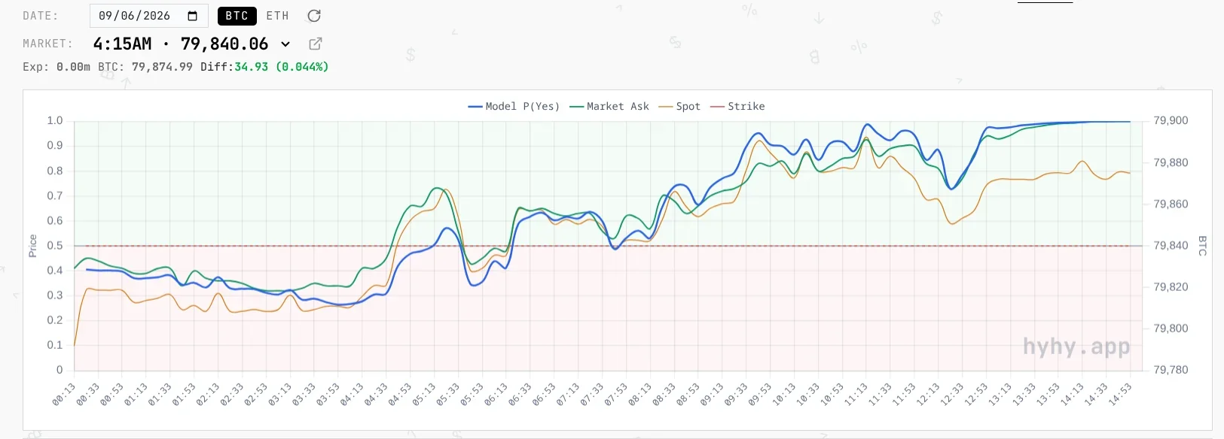Click the 79,780 right axis label
This screenshot has height=439, width=1224.
pos(1171,370)
